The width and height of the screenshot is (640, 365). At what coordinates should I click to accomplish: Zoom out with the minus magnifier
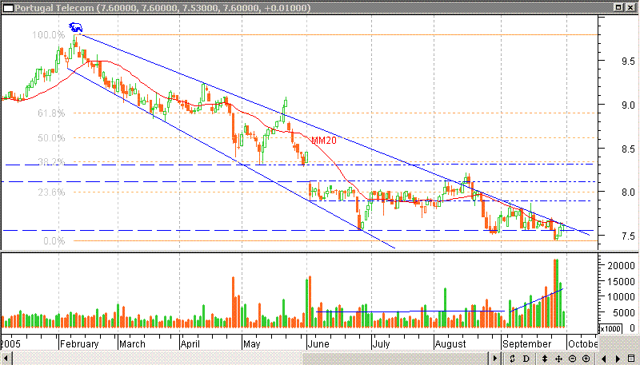pyautogui.click(x=572, y=359)
